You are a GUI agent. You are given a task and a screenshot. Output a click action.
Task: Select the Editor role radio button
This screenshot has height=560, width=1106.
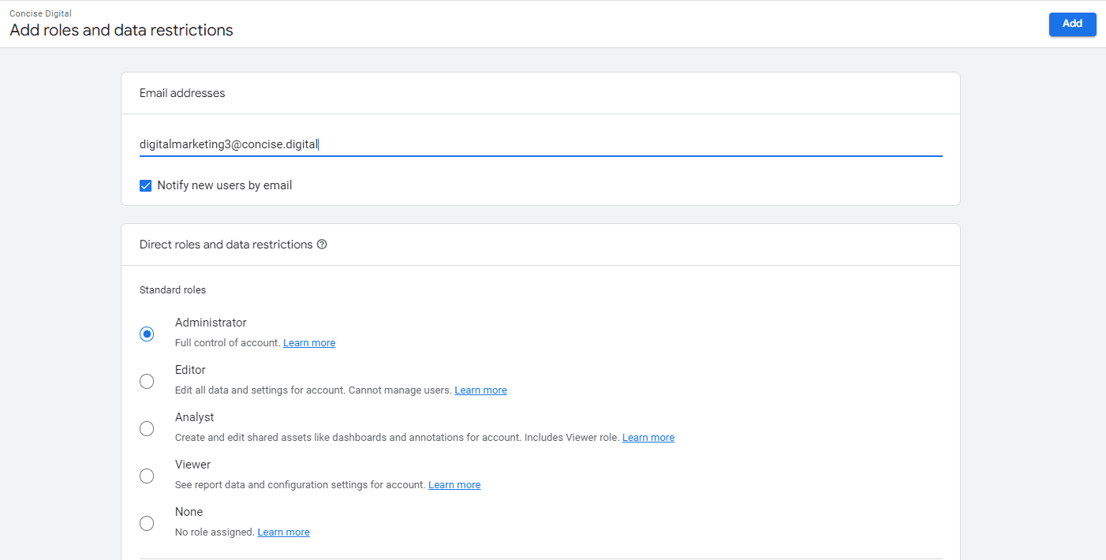(147, 381)
